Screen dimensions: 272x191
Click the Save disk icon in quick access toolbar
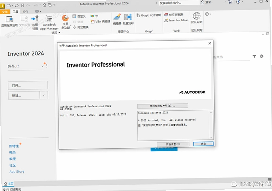pos(22,5)
